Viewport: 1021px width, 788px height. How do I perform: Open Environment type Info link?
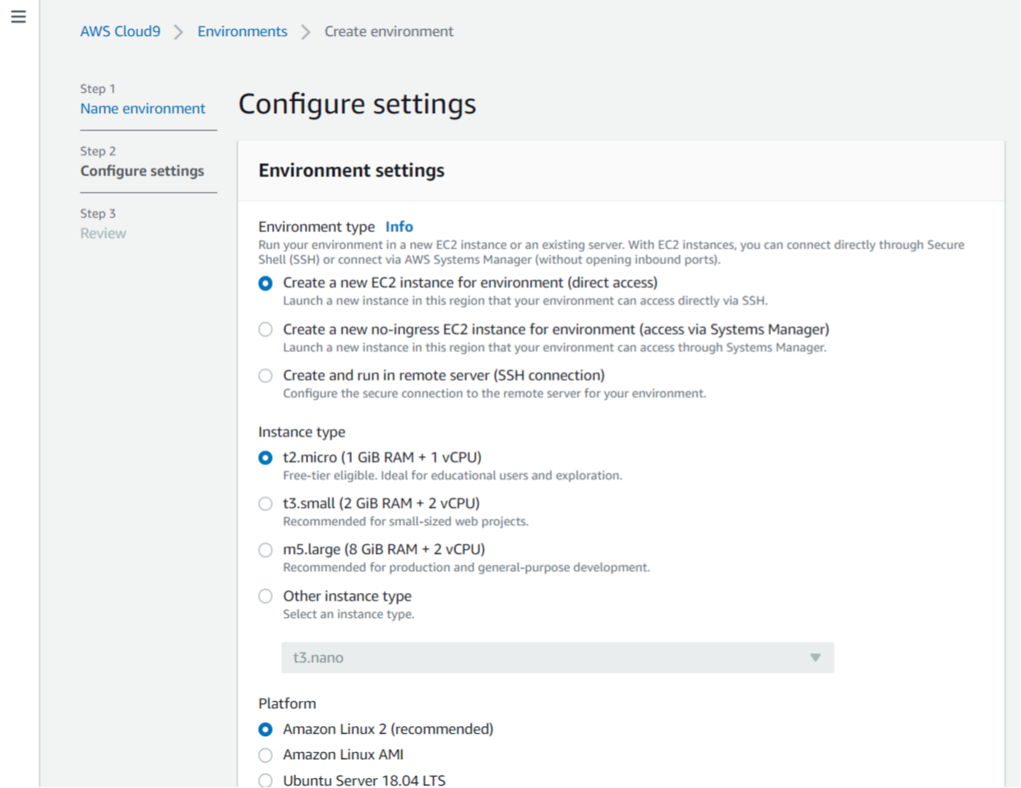(400, 227)
